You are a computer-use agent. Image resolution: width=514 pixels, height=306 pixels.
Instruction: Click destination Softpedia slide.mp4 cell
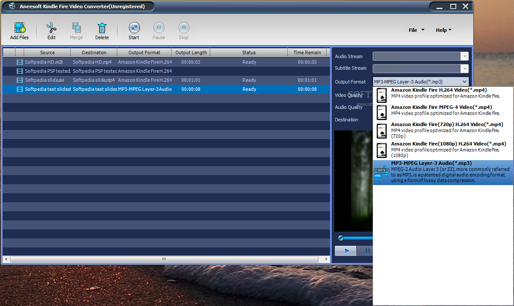point(94,80)
